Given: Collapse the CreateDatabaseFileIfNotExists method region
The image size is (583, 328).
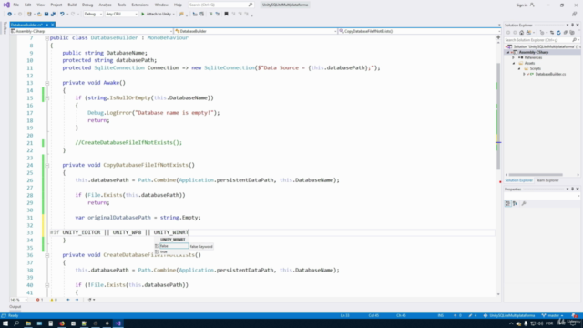Looking at the screenshot, I should 46,255.
